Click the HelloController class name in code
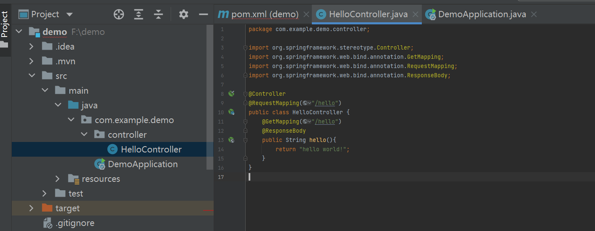 click(x=318, y=112)
